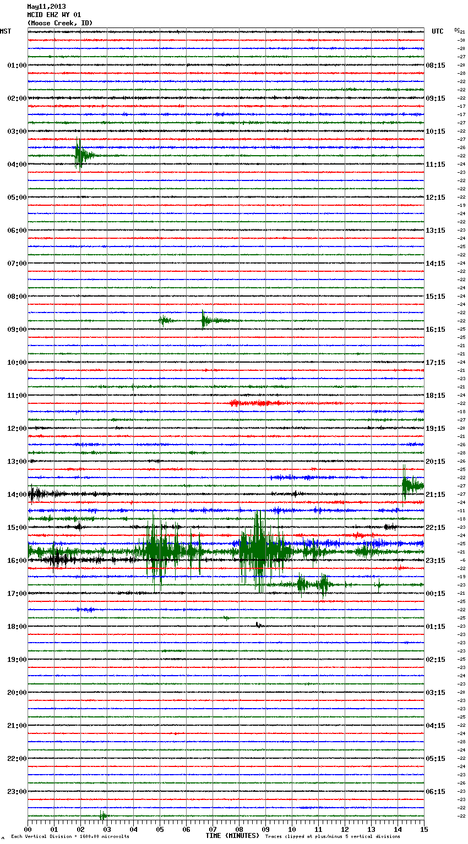Click minute 10 on the time axis

click(x=292, y=829)
